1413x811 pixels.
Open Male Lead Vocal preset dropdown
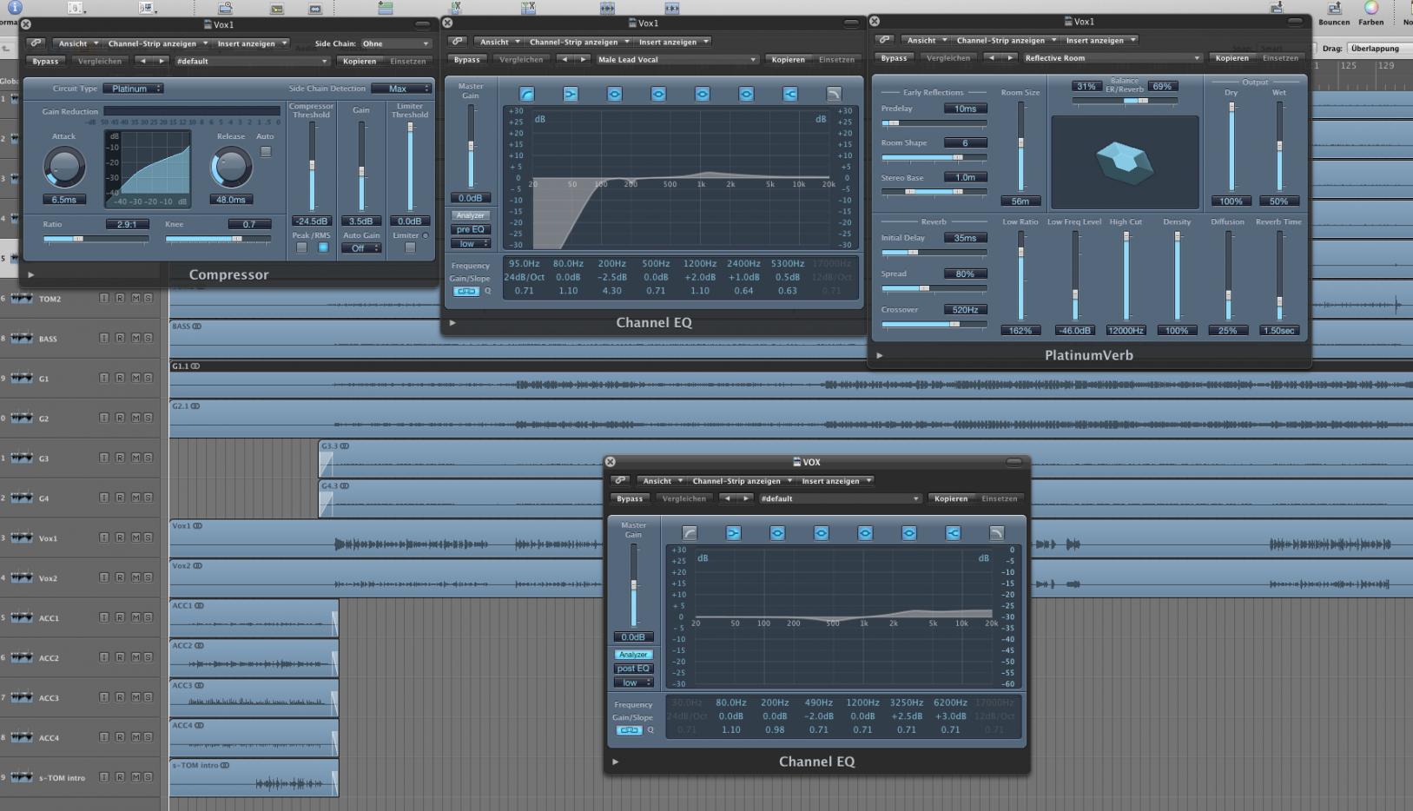[x=677, y=60]
